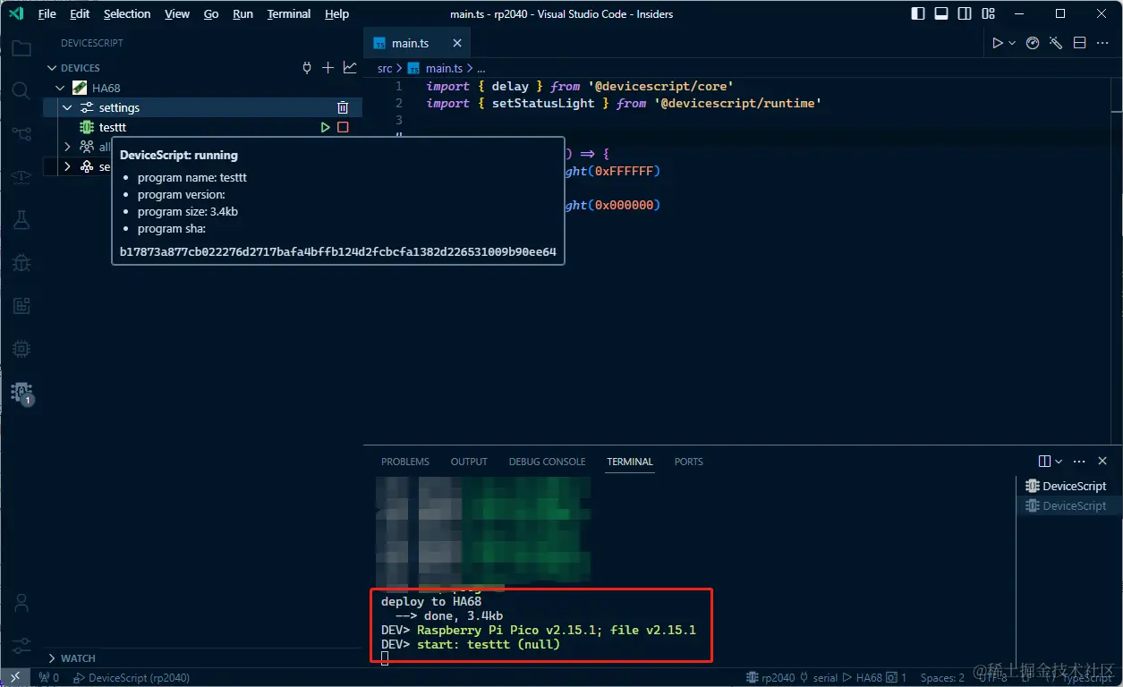Click the VS Code Insiders logo
This screenshot has width=1123, height=687.
[16, 13]
